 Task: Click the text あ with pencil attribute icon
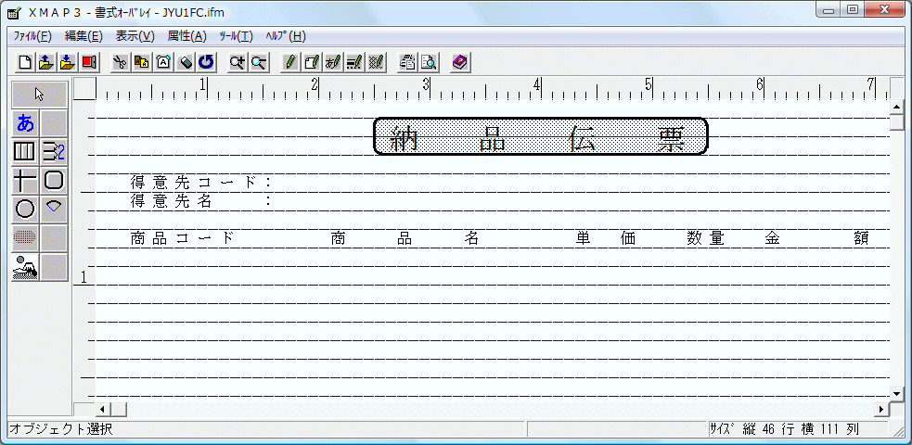[x=333, y=62]
